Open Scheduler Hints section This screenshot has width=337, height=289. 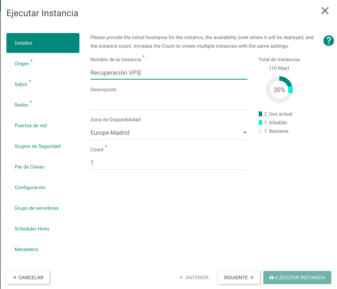(x=32, y=229)
